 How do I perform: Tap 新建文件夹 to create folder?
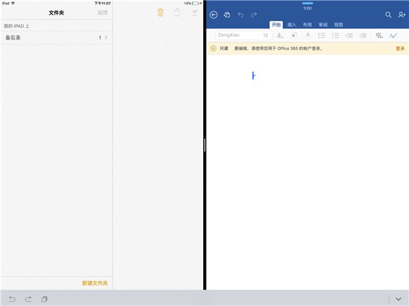coord(95,283)
